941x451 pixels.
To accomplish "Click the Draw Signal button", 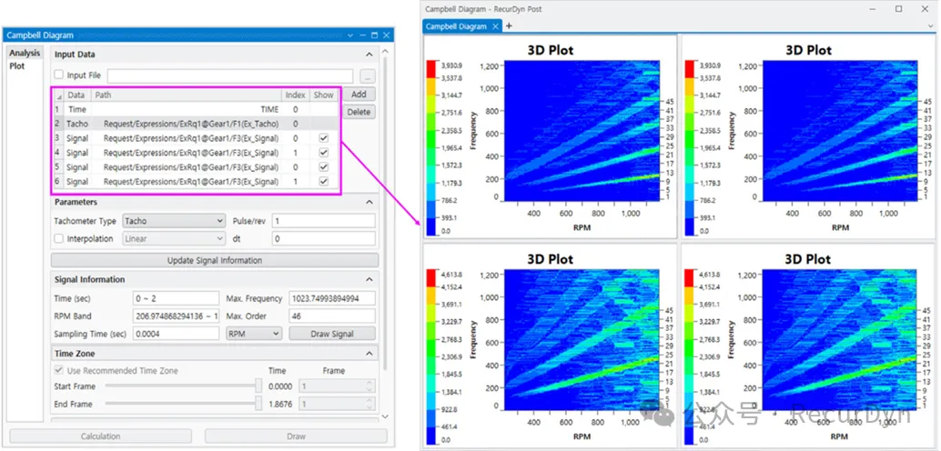I will 332,334.
